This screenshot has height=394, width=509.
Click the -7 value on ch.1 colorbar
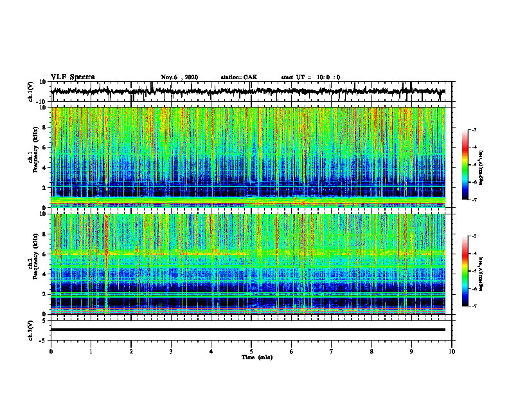pyautogui.click(x=474, y=200)
